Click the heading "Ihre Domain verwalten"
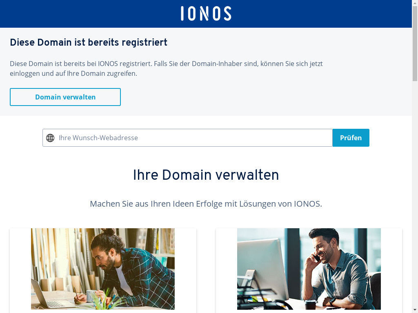Viewport: 418px width, 313px height. tap(206, 175)
